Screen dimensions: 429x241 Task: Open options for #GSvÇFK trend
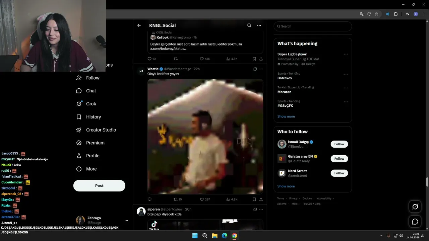click(x=346, y=102)
